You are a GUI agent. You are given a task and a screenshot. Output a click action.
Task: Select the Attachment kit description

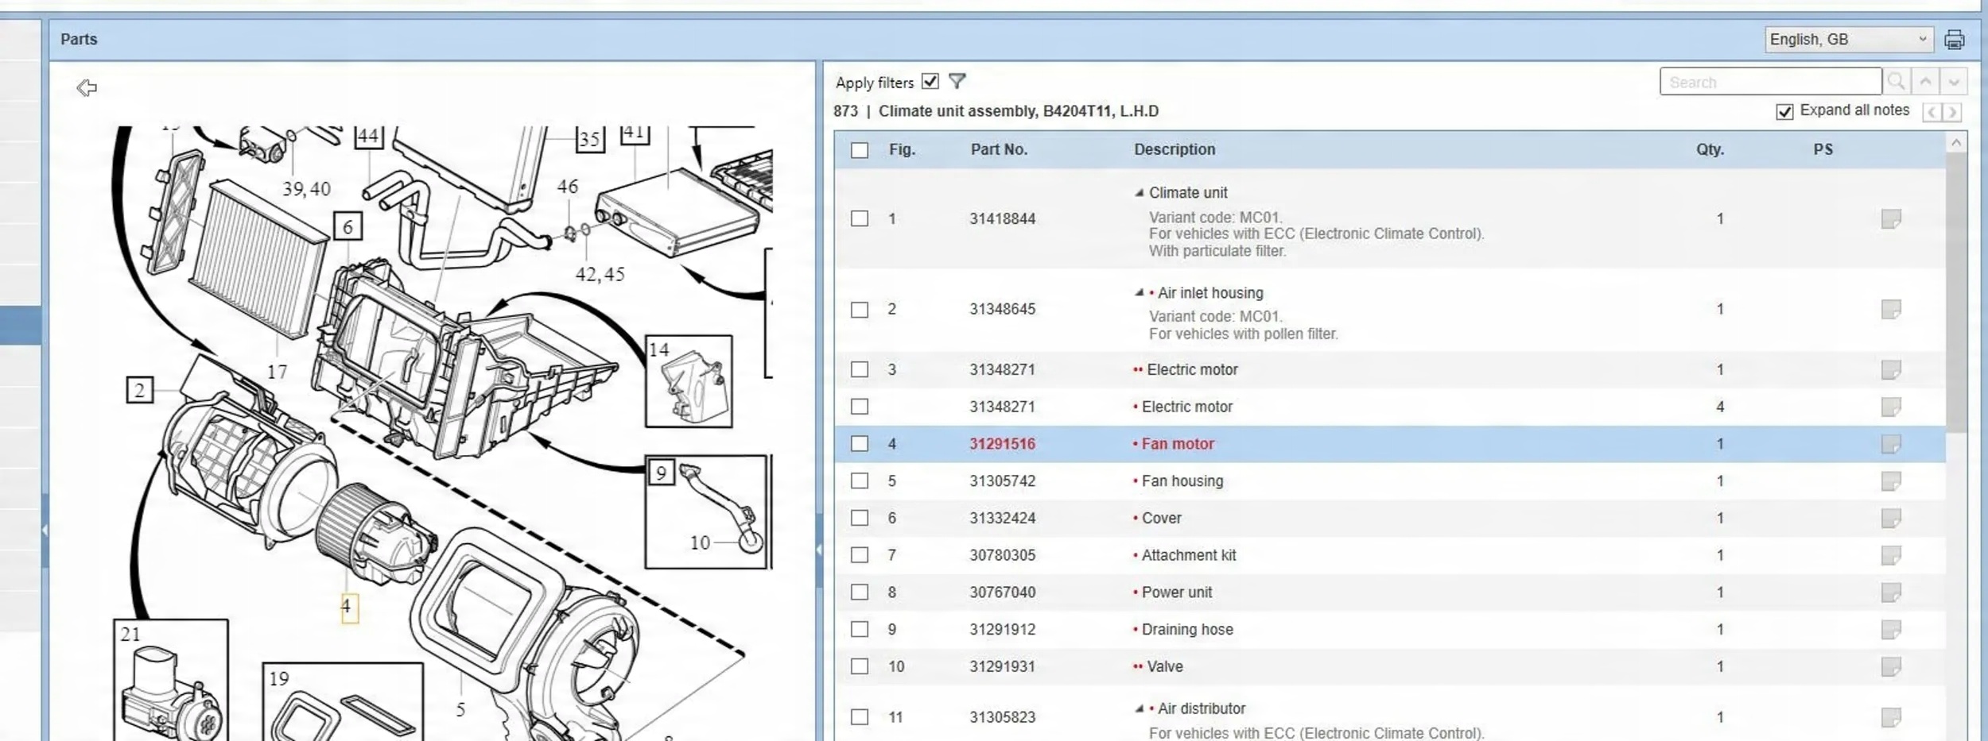(1189, 555)
